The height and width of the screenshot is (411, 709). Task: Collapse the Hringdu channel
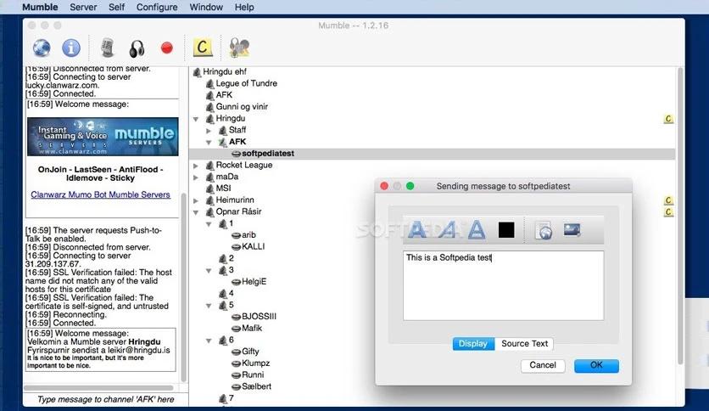pos(196,119)
